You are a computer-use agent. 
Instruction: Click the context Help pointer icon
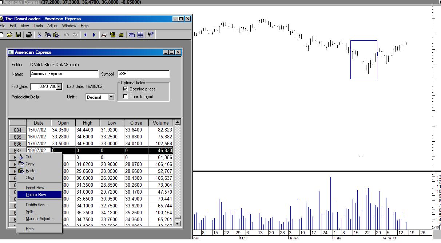pyautogui.click(x=151, y=35)
